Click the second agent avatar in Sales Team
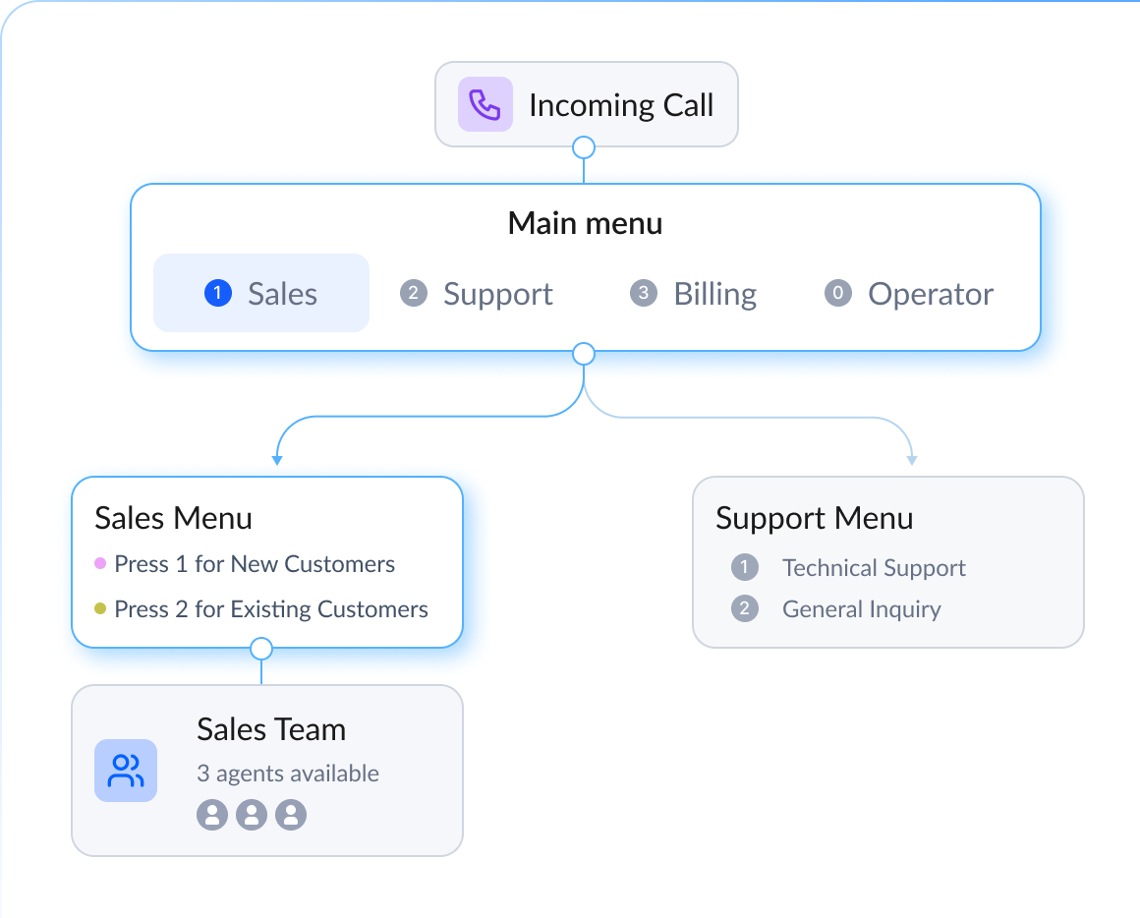Image resolution: width=1140 pixels, height=918 pixels. 252,815
